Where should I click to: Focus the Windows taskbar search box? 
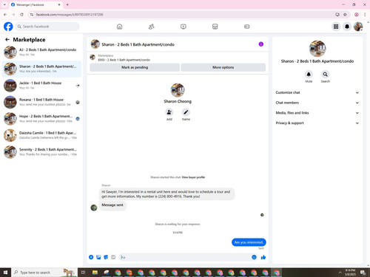pos(44,273)
